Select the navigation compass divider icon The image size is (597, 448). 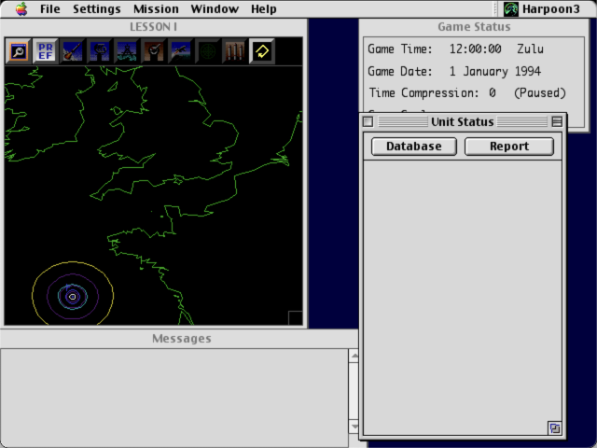click(x=127, y=51)
